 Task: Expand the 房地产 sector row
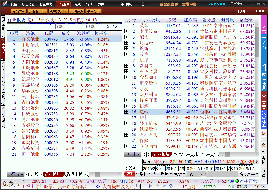(126, 43)
